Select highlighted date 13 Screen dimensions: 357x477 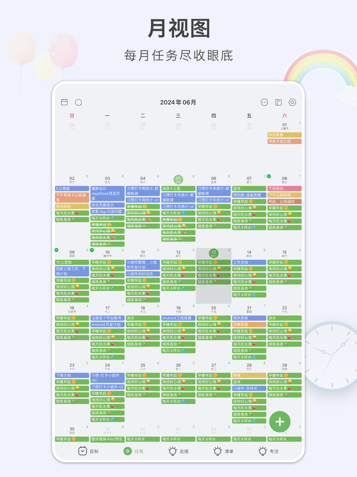click(x=214, y=253)
